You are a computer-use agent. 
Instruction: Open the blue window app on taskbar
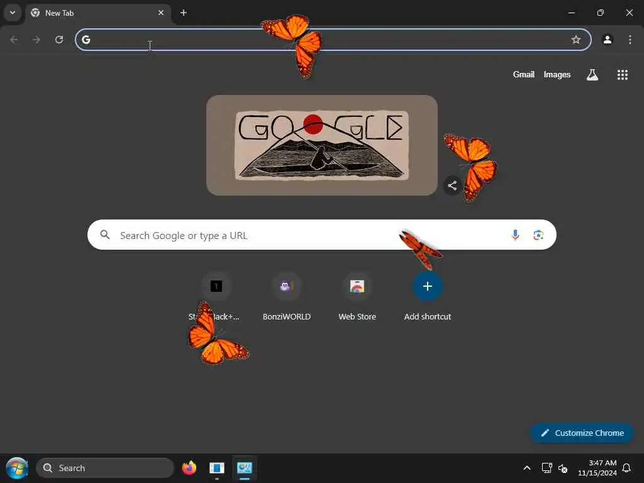[x=216, y=468]
